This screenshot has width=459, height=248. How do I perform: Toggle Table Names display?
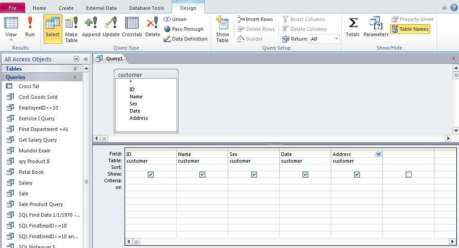tap(410, 29)
